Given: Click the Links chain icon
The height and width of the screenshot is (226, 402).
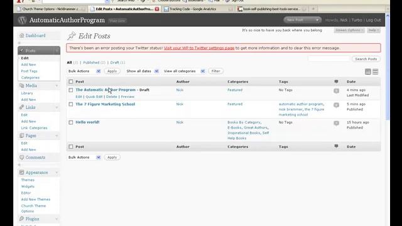Looking at the screenshot, I should tap(21, 107).
